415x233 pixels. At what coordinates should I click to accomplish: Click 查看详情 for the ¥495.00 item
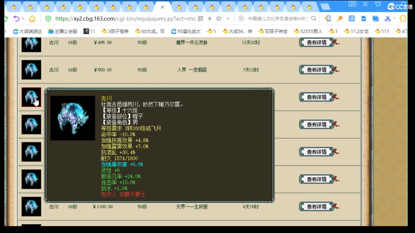317,42
